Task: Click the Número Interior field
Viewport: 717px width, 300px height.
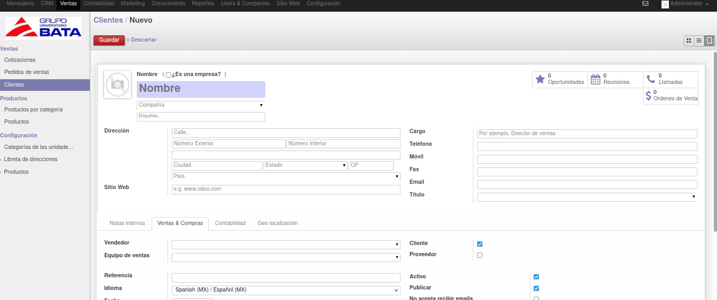Action: click(343, 144)
